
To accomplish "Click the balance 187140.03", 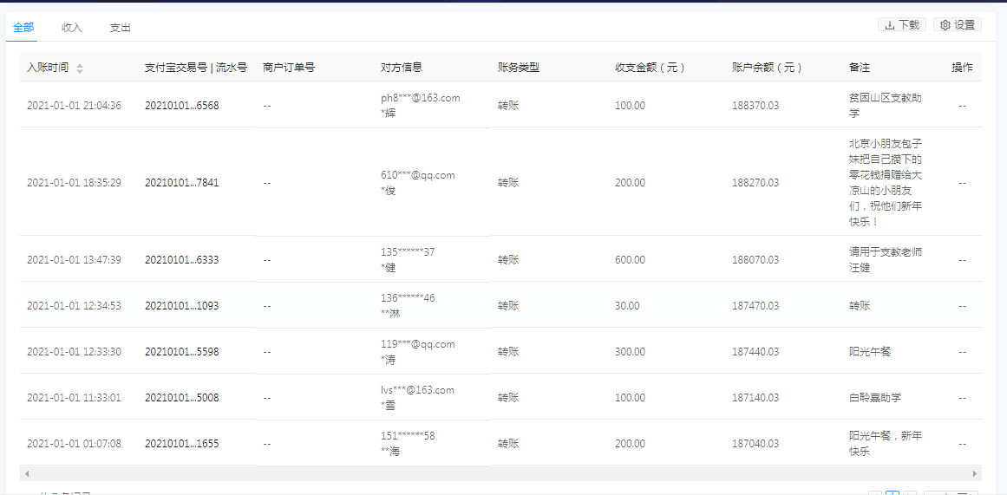I will point(755,397).
